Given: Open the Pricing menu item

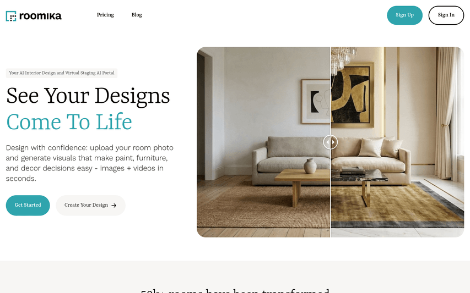Looking at the screenshot, I should (x=105, y=15).
